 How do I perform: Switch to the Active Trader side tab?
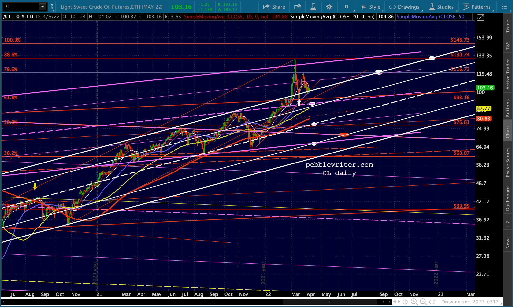coord(508,74)
